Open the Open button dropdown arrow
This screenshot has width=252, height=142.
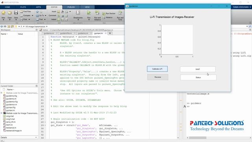coord(9,20)
